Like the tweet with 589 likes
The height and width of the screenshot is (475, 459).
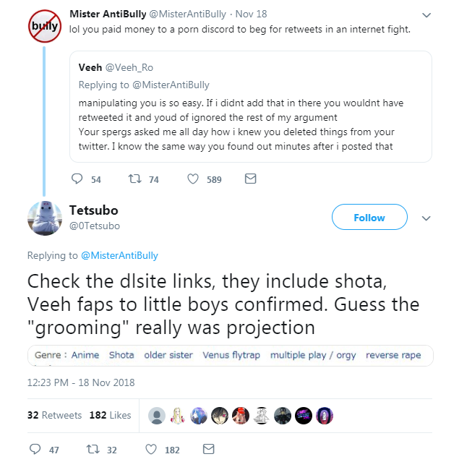click(x=193, y=179)
